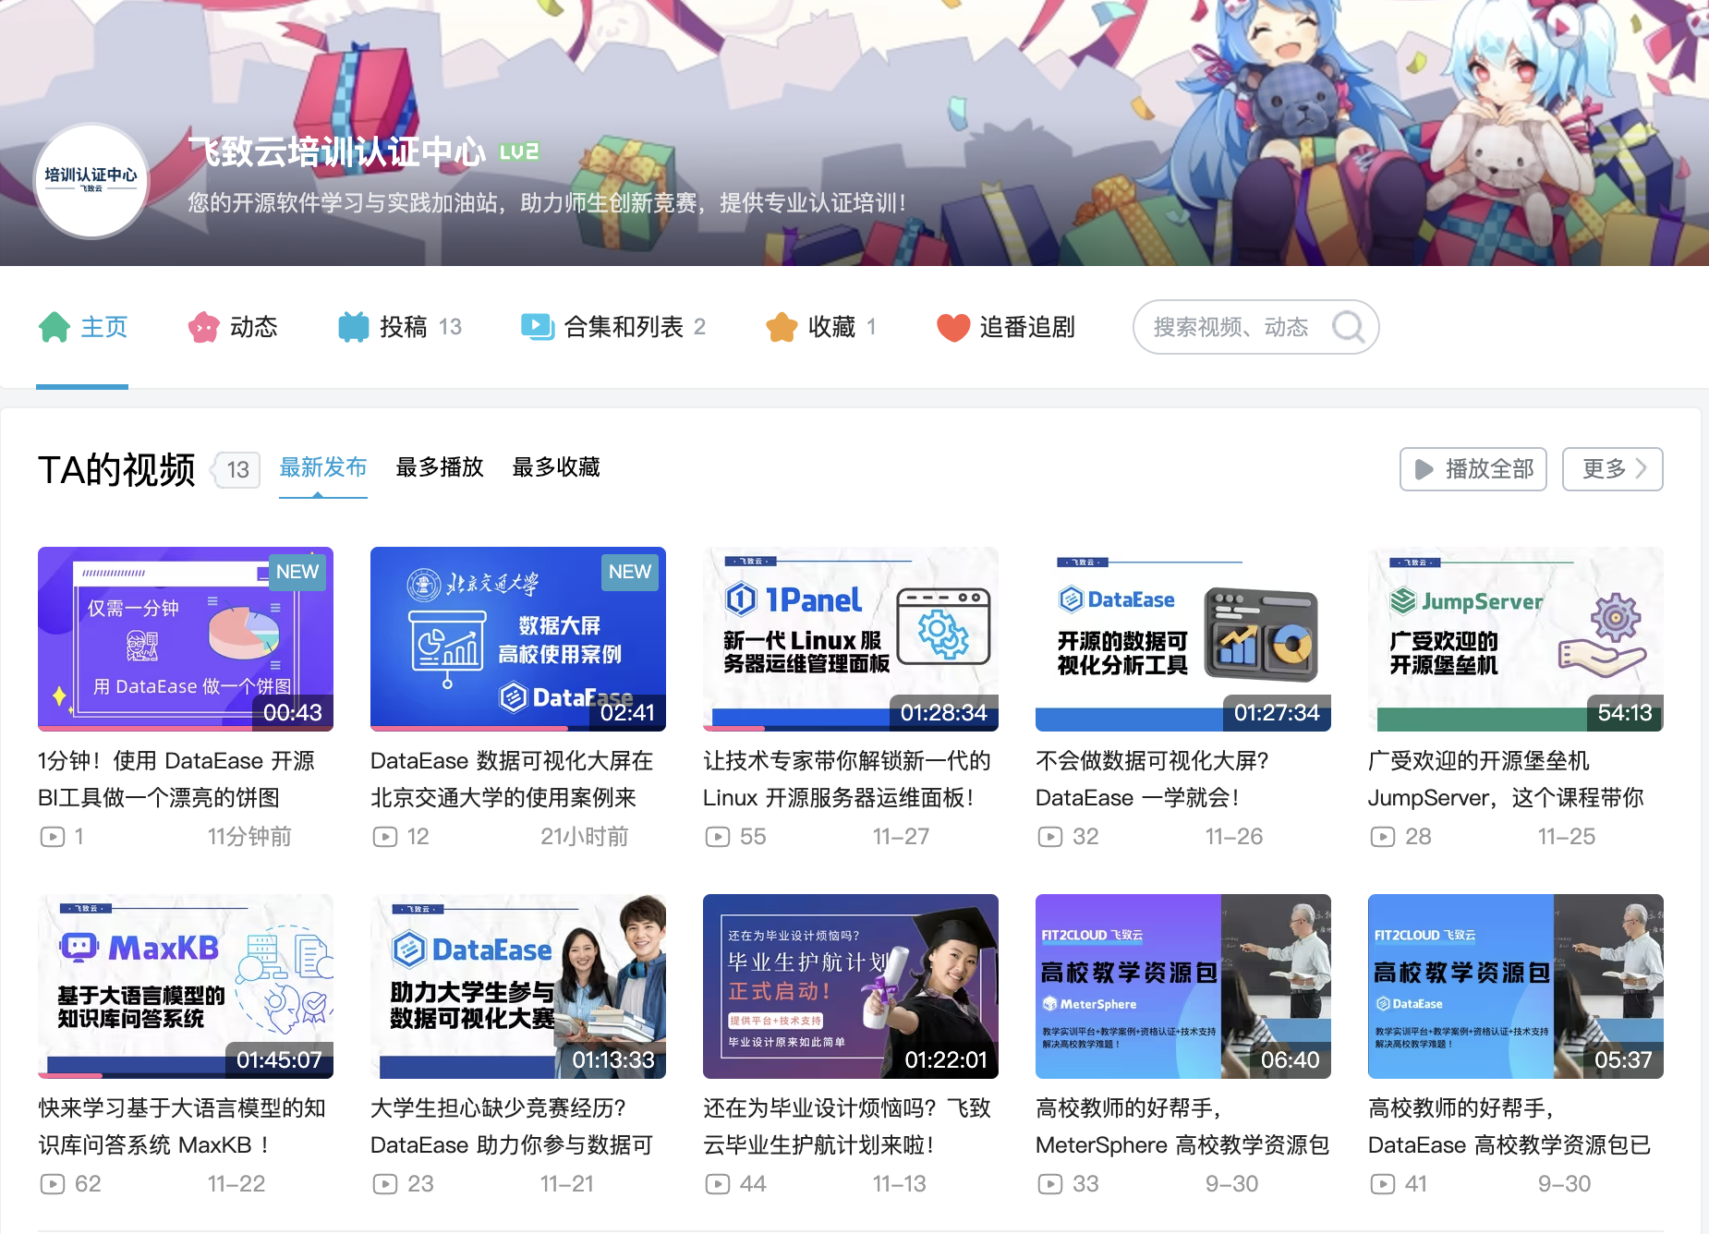Image resolution: width=1709 pixels, height=1234 pixels.
Task: Click title 广受欢迎的开源堡垒机 JumpServer
Action: (x=1506, y=780)
